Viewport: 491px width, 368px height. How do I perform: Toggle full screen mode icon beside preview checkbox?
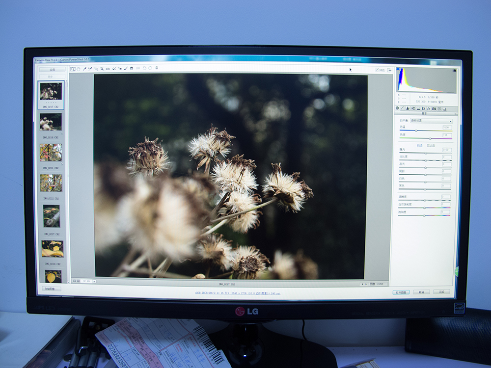point(389,70)
